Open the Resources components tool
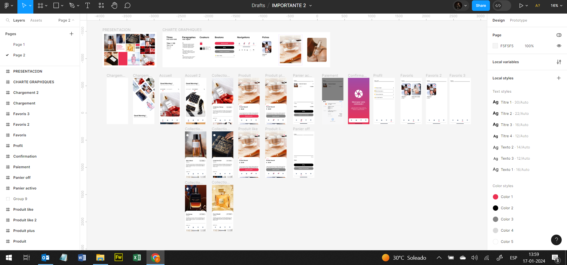The height and width of the screenshot is (265, 567). [x=101, y=6]
